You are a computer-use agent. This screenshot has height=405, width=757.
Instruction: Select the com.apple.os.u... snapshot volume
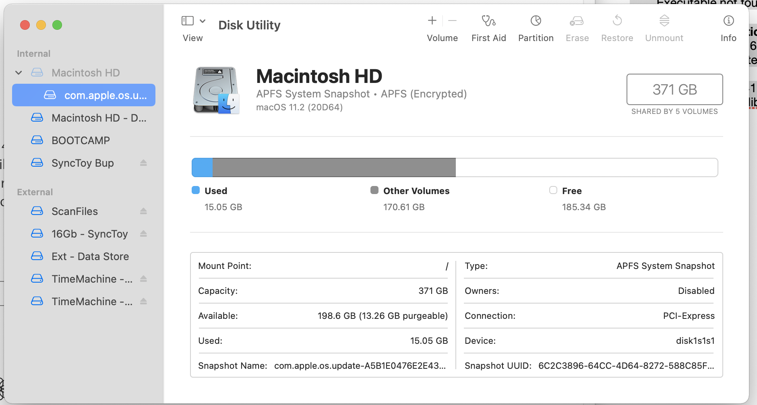coord(84,95)
